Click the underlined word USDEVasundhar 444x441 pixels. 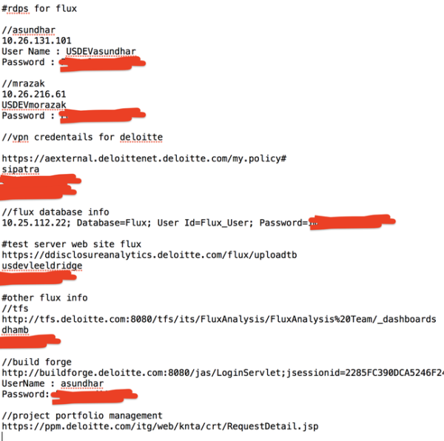[x=101, y=52]
